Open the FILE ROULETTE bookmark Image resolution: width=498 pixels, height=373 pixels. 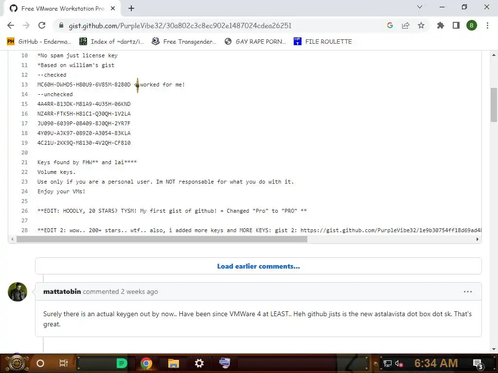tap(323, 42)
